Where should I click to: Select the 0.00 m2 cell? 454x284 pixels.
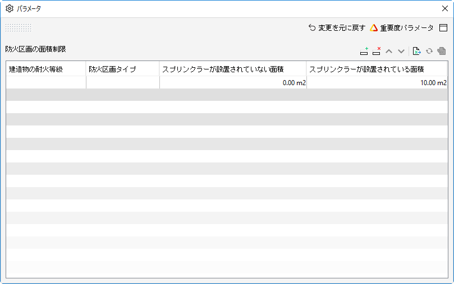coord(233,83)
